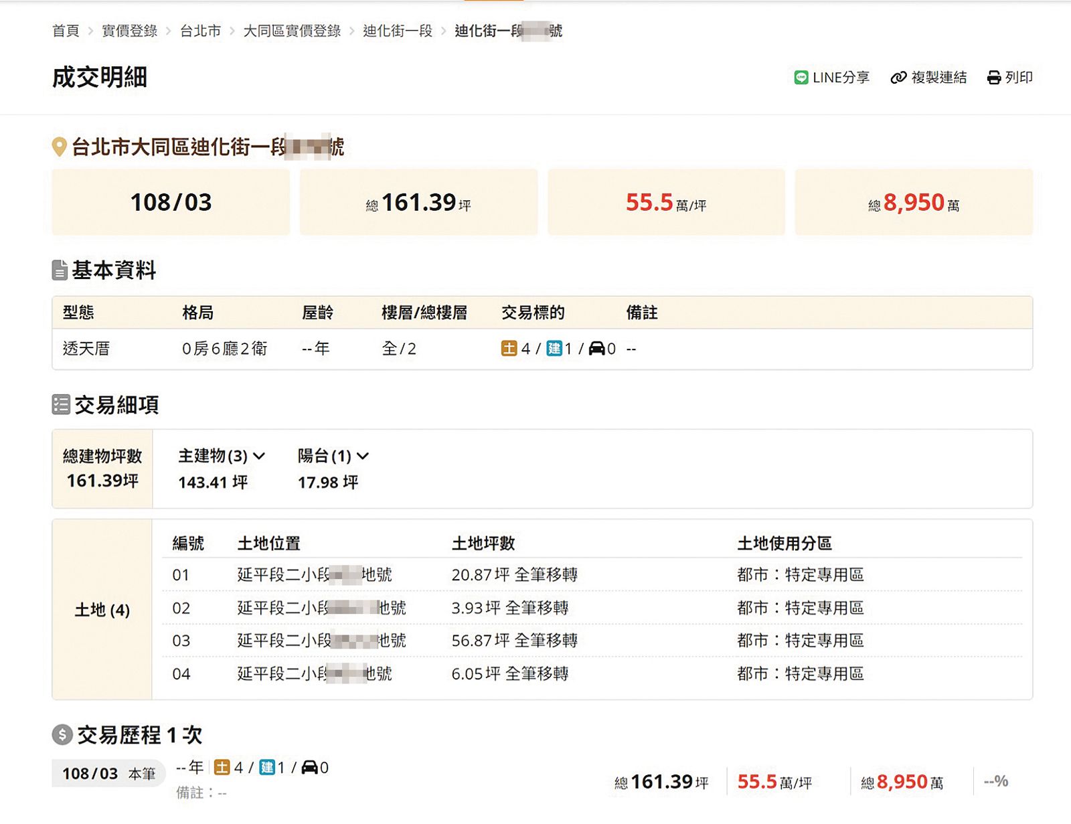
Task: Expand the 陽台(1) dropdown
Action: 333,457
